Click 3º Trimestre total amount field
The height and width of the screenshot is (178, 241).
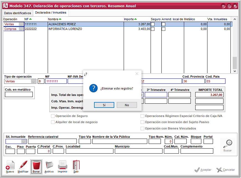coord(156,95)
